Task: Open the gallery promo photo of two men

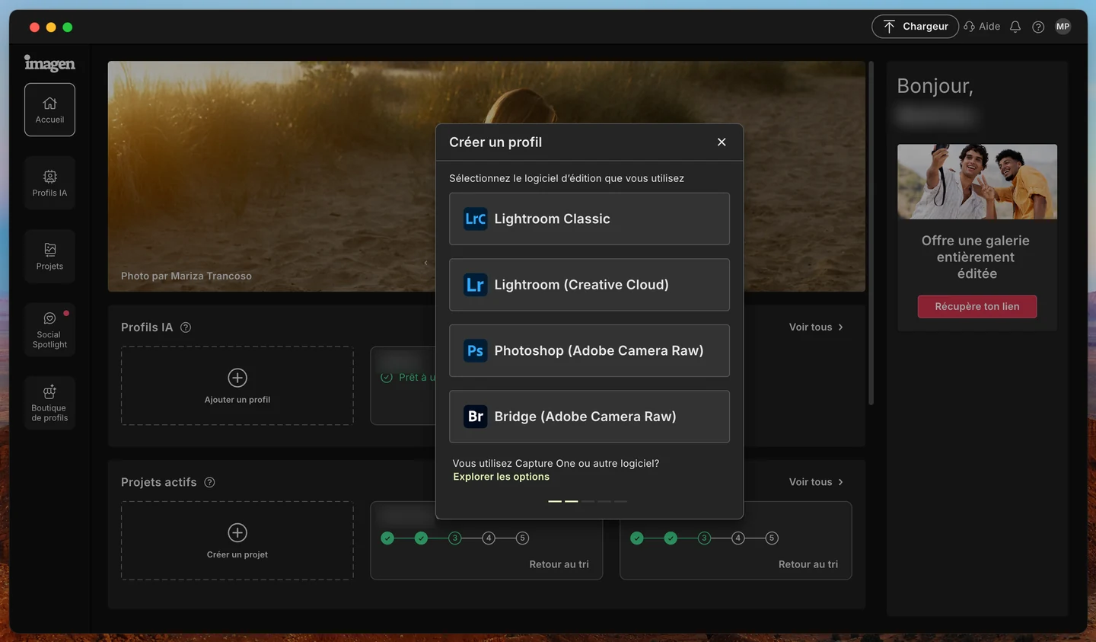Action: (977, 182)
